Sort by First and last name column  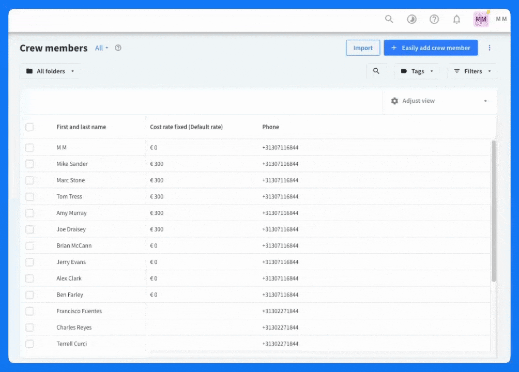click(81, 127)
